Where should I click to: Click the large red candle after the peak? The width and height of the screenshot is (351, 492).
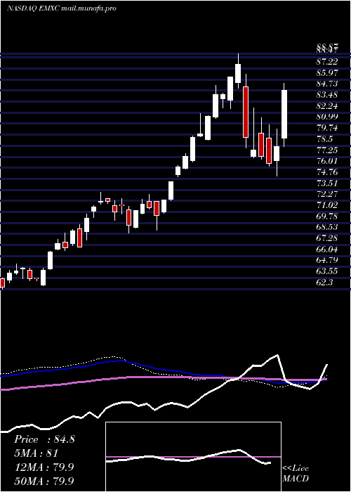pyautogui.click(x=246, y=112)
